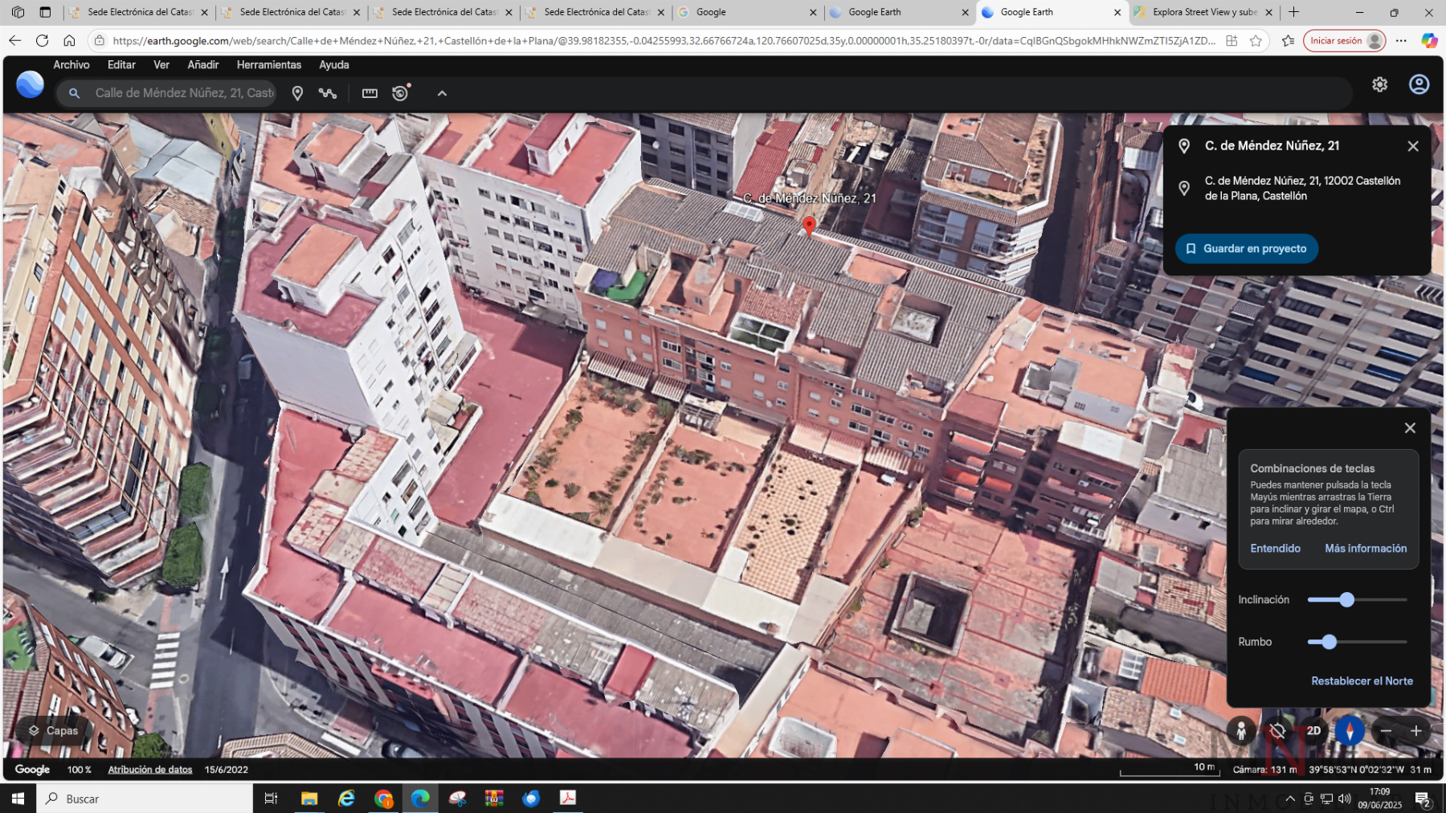Click the search magnifier icon
The image size is (1446, 813).
point(74,93)
